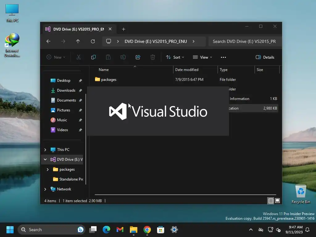
Task: Open Videos in quick access
Action: coord(62,130)
